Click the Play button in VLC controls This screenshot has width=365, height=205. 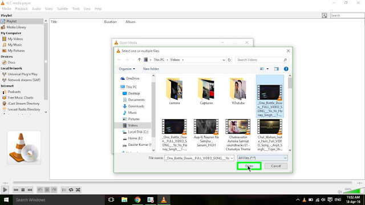point(5,190)
